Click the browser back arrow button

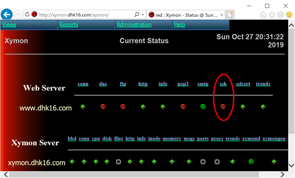[7, 15]
